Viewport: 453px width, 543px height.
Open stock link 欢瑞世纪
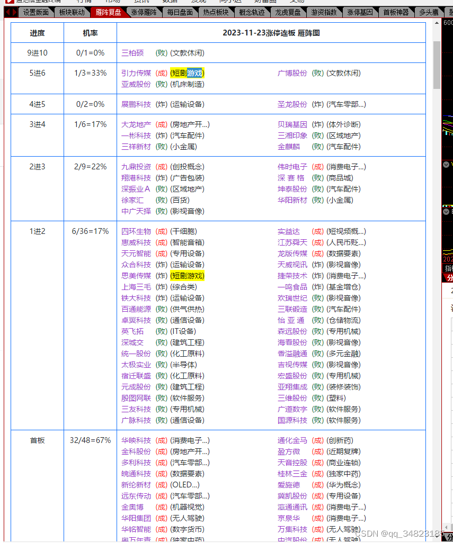(x=292, y=298)
